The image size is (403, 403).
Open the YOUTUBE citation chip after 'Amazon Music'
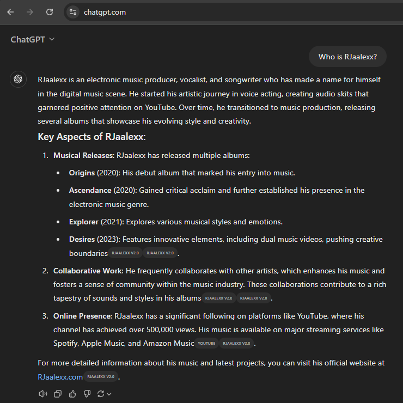point(206,344)
